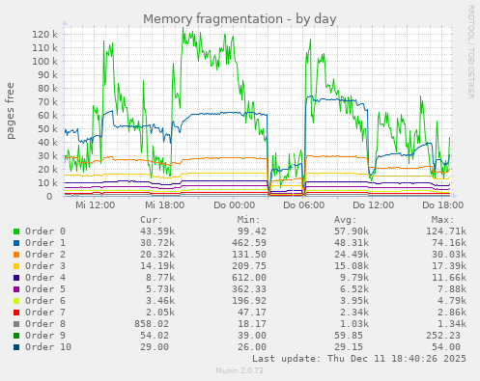Click the 'Last update' timestamp line
480x381 pixels.
tap(359, 359)
